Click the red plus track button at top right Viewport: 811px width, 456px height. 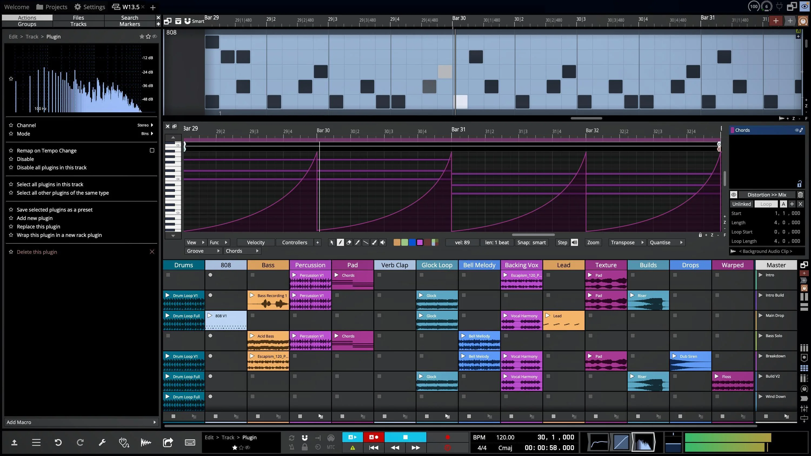[776, 21]
